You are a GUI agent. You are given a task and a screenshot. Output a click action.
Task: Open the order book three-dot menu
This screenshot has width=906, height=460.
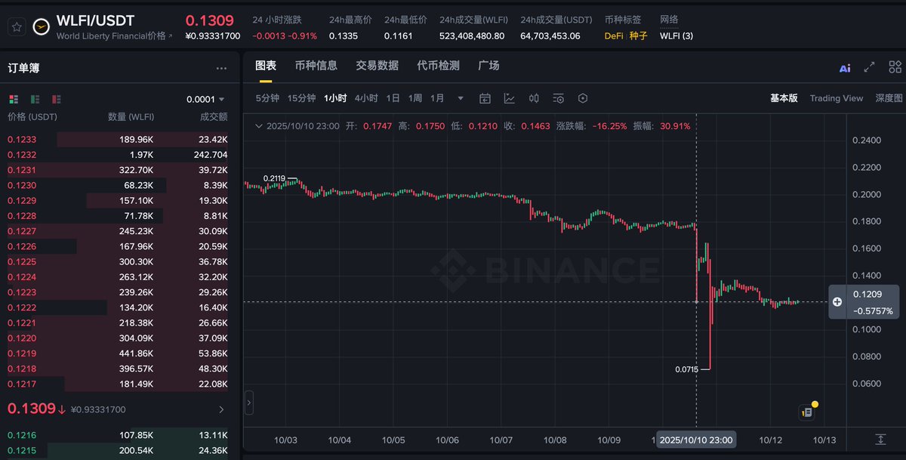click(221, 68)
